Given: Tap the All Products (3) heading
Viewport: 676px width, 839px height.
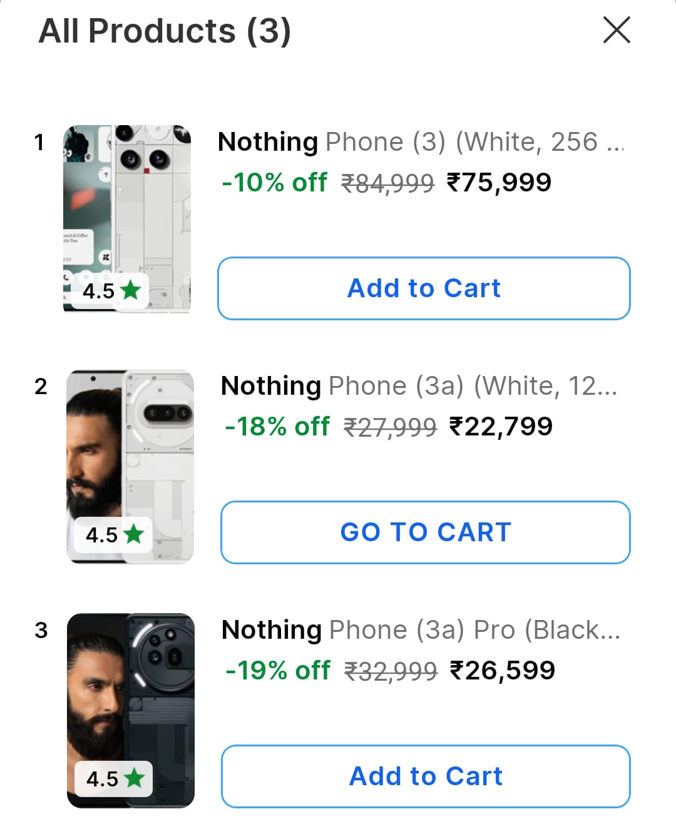Looking at the screenshot, I should point(165,31).
